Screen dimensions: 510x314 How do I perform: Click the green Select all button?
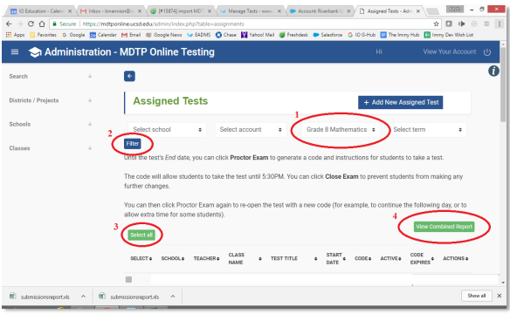(141, 235)
